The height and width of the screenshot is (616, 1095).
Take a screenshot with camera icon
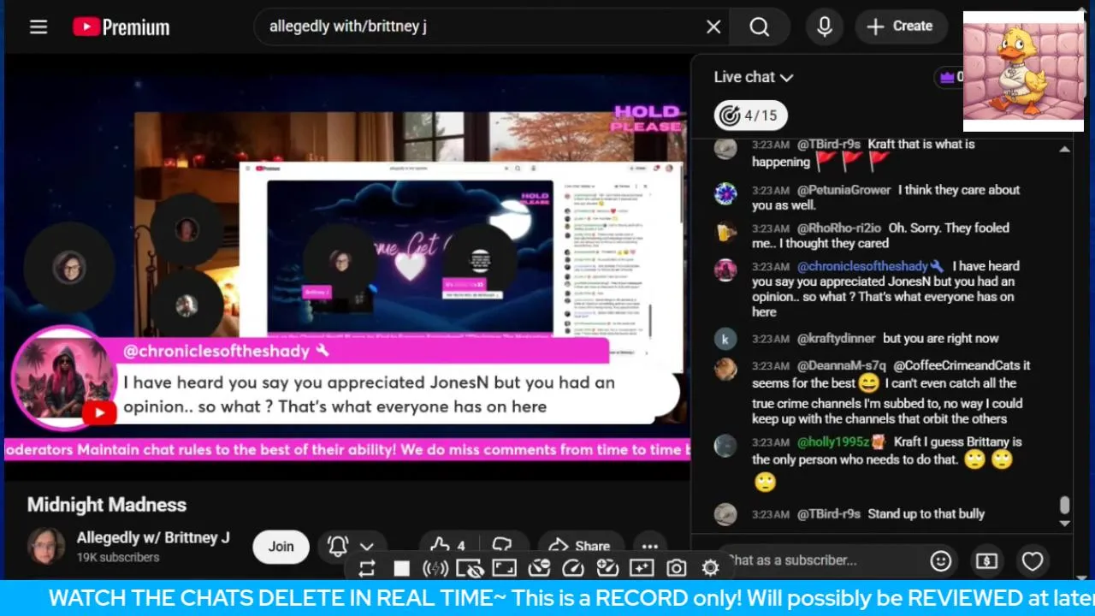point(676,568)
